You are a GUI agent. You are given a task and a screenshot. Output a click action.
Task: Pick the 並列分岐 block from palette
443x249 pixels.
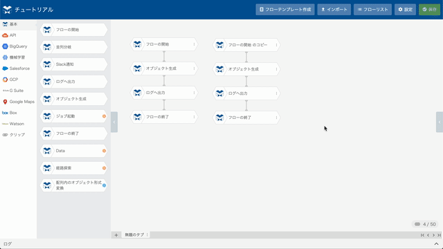(x=74, y=47)
